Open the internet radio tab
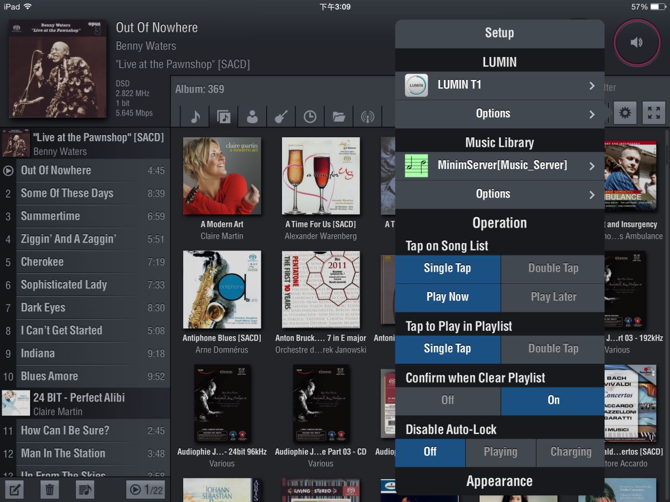The image size is (670, 502). coord(367,116)
